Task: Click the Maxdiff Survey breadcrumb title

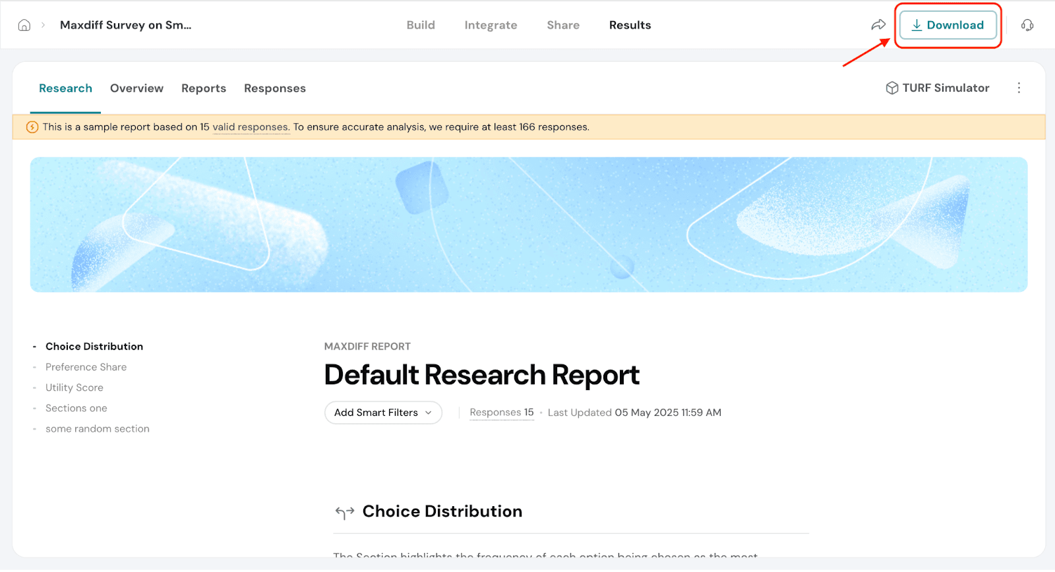Action: (x=125, y=25)
